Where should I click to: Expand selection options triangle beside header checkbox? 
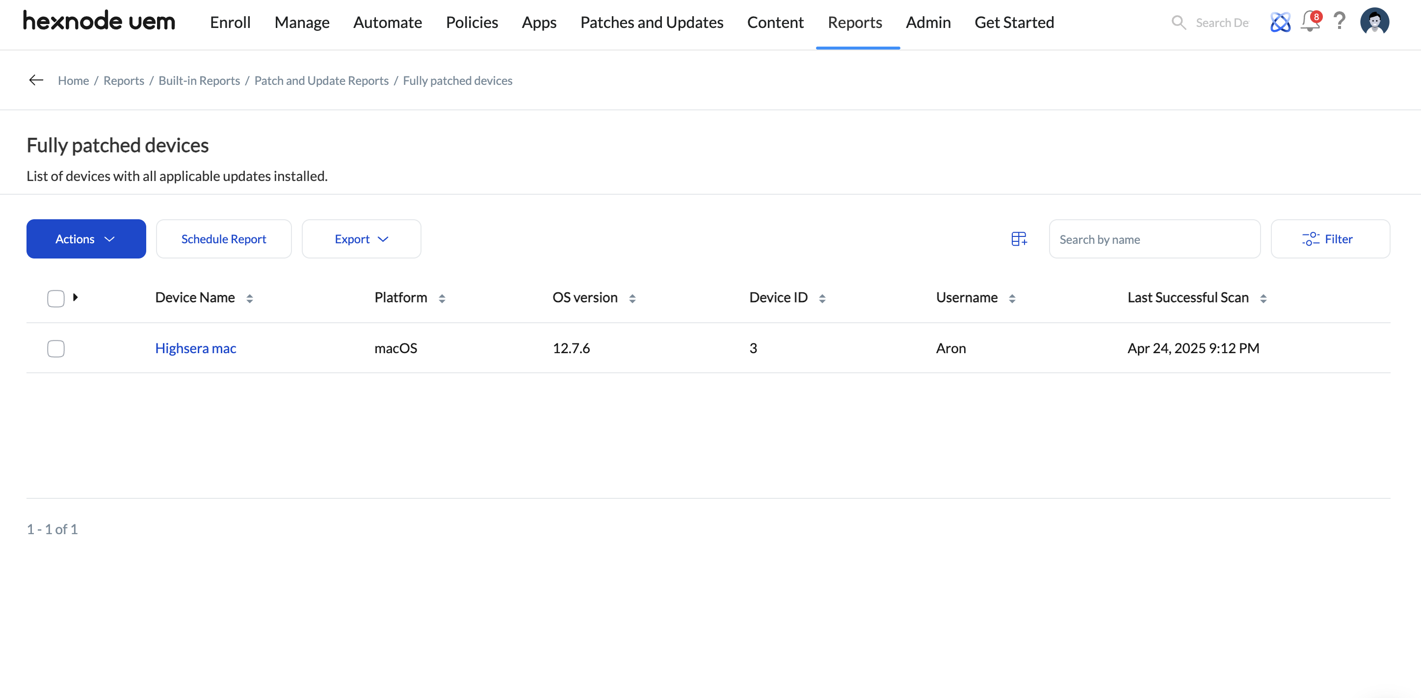[x=76, y=297]
